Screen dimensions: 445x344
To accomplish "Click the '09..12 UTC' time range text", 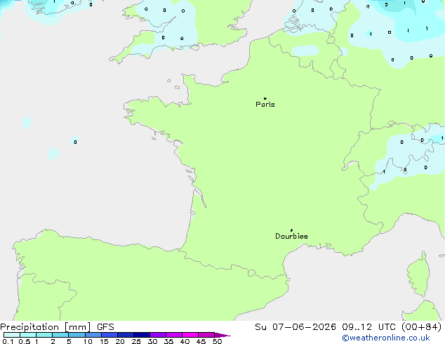I will 369,327.
